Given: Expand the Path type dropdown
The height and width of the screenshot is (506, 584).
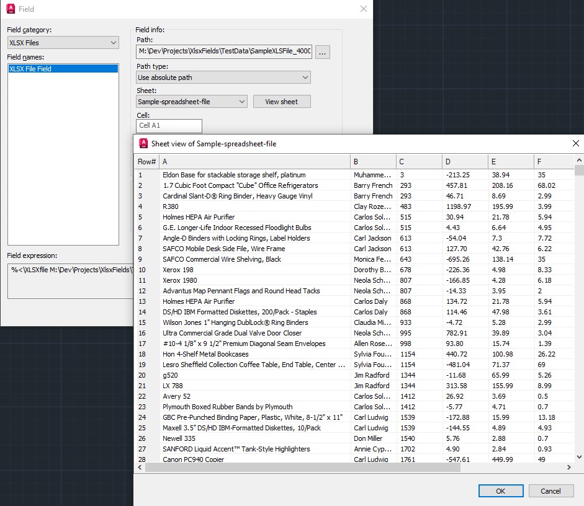Looking at the screenshot, I should 223,78.
